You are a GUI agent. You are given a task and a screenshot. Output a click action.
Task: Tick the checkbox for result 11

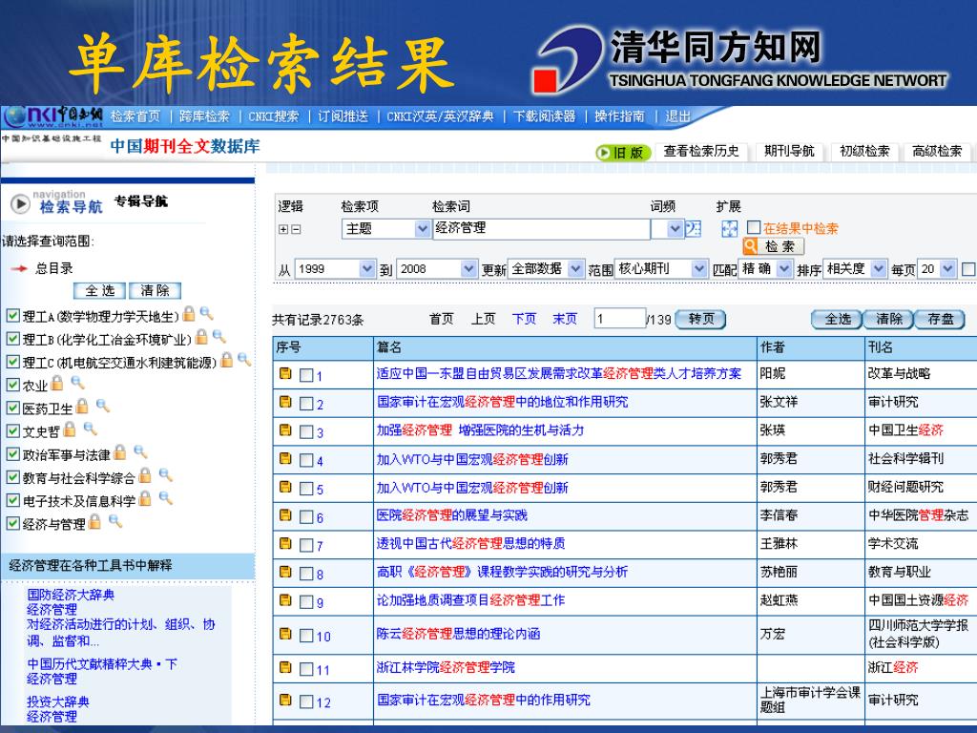[x=306, y=669]
